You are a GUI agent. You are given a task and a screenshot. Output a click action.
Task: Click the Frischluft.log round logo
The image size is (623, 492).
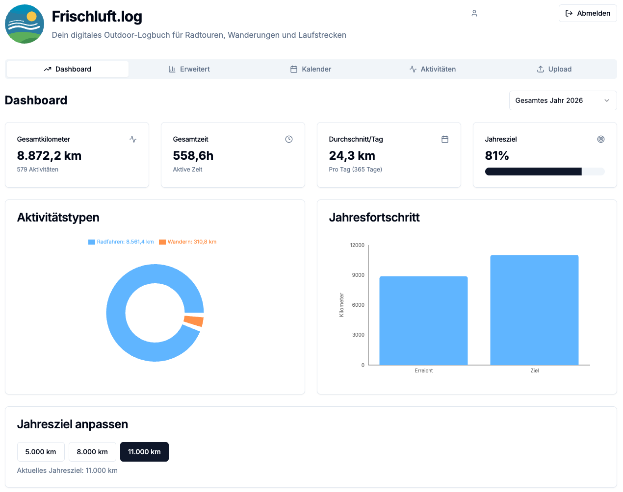(x=25, y=24)
